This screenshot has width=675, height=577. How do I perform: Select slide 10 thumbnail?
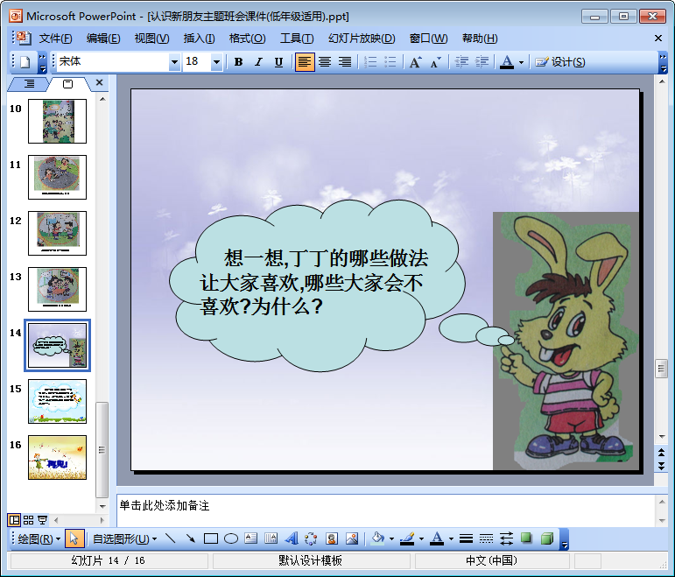(57, 121)
